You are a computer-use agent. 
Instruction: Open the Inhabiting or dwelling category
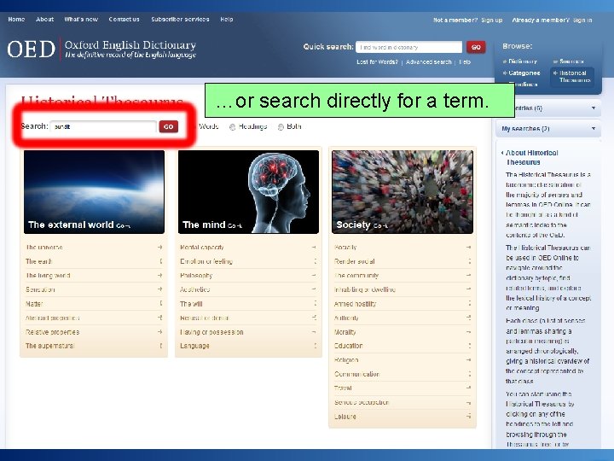(x=365, y=289)
